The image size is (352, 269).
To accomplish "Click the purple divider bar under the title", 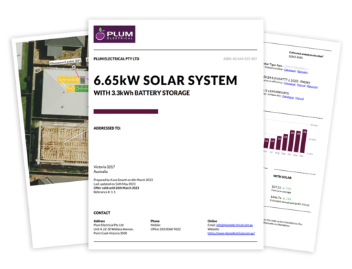I will click(126, 111).
